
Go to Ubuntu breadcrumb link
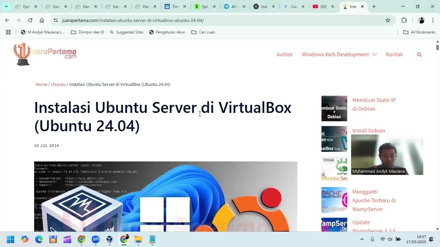pyautogui.click(x=58, y=84)
